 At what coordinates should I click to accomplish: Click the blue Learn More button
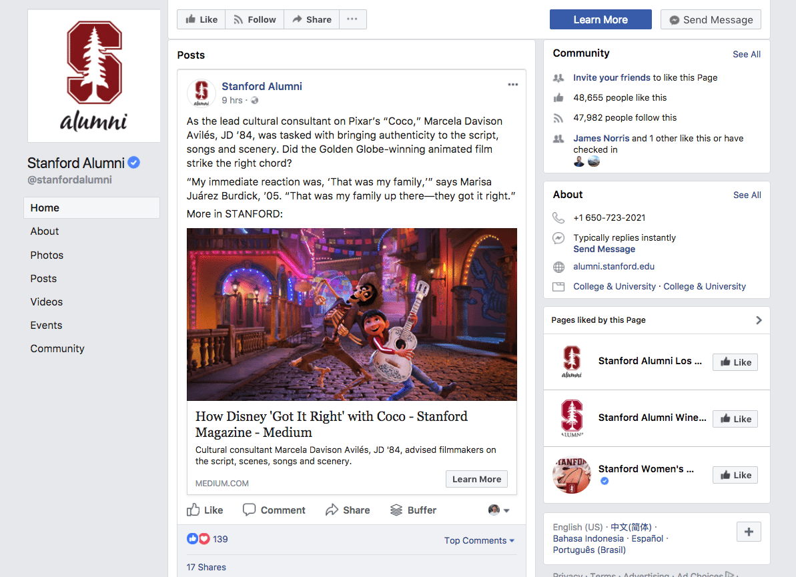point(600,19)
